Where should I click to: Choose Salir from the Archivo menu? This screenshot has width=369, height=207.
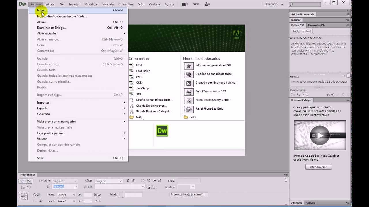(x=78, y=158)
